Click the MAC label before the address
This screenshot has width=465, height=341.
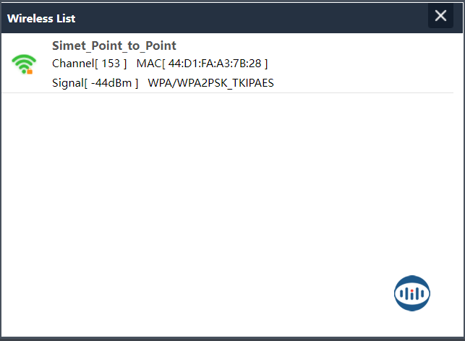pos(148,64)
